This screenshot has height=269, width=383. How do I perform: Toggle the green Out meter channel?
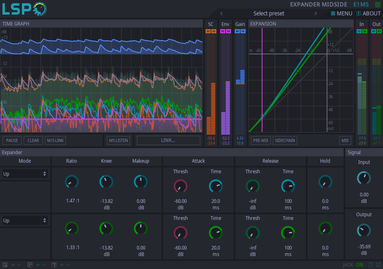[x=379, y=31]
